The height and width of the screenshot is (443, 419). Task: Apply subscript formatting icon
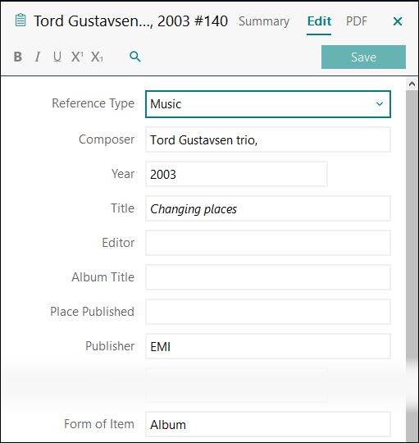coord(97,57)
